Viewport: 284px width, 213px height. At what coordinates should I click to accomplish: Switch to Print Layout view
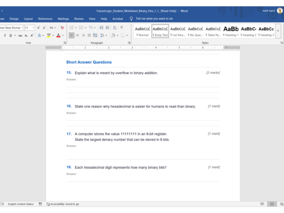tap(272, 204)
